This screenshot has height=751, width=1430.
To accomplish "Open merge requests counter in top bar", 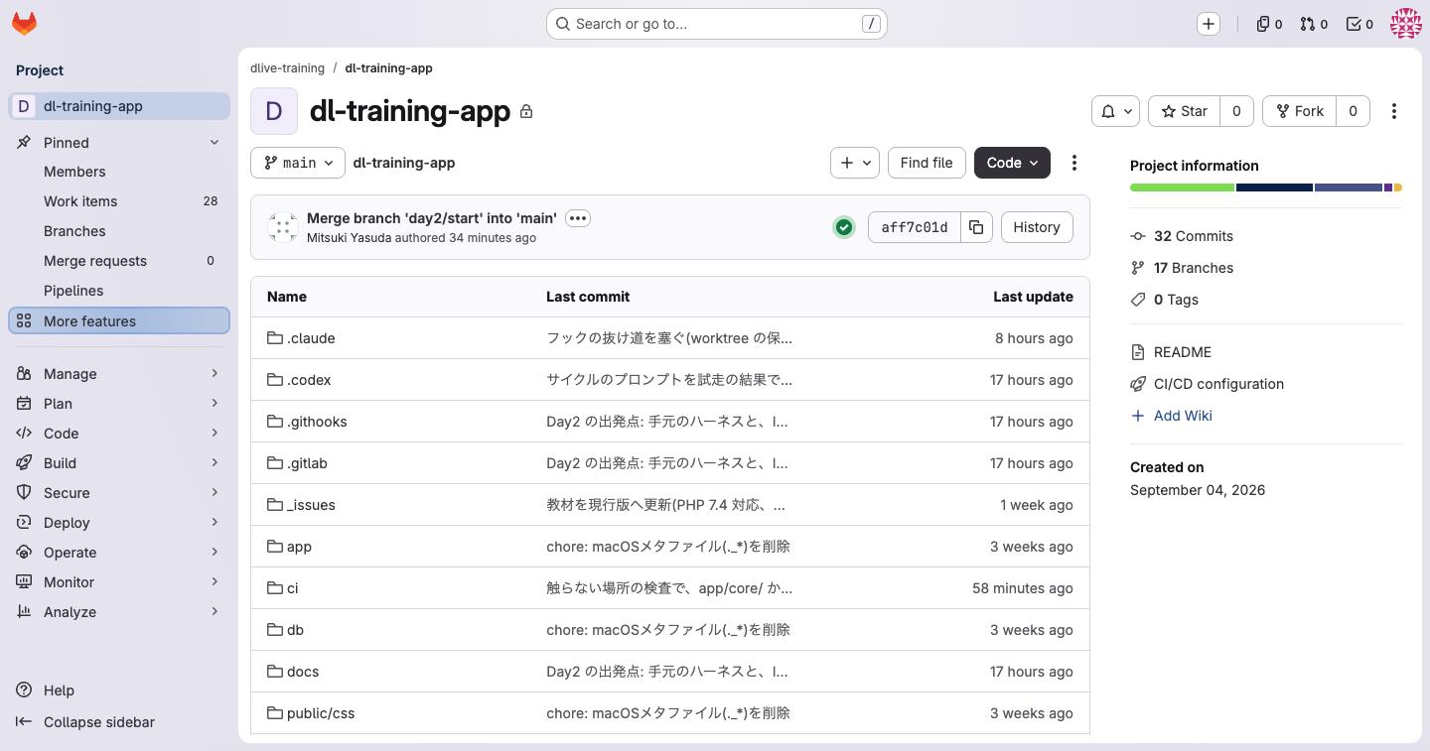I will (1314, 24).
